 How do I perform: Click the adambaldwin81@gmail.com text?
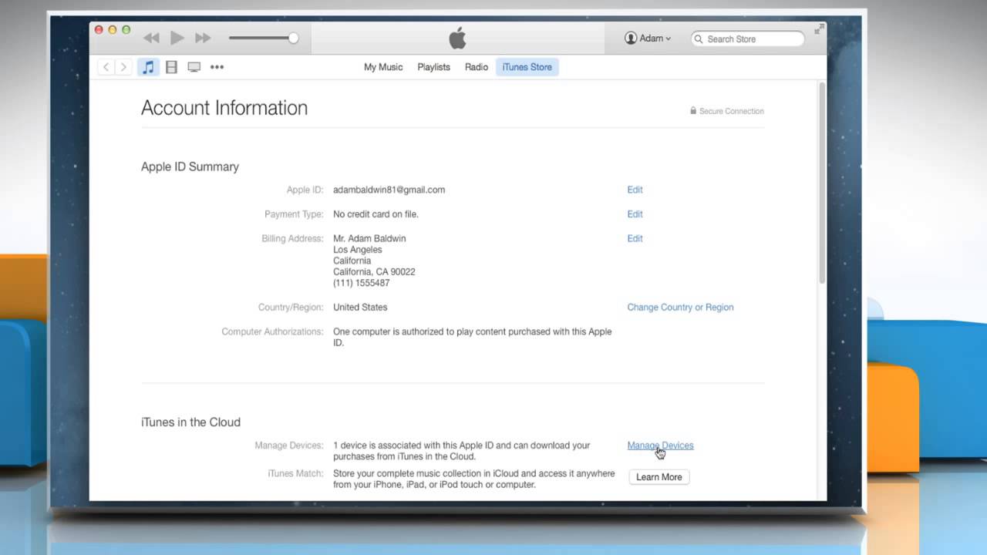tap(389, 190)
